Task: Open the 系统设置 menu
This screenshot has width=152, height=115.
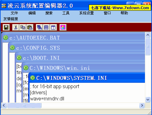Action: (x=86, y=13)
